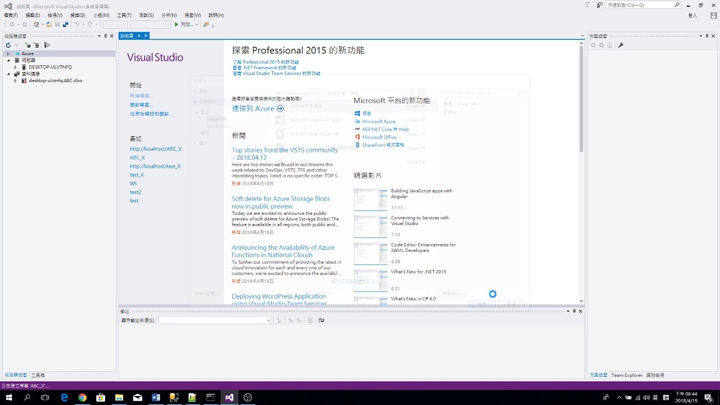Switch to the Team Explorer tab
Image resolution: width=720 pixels, height=405 pixels.
[627, 375]
